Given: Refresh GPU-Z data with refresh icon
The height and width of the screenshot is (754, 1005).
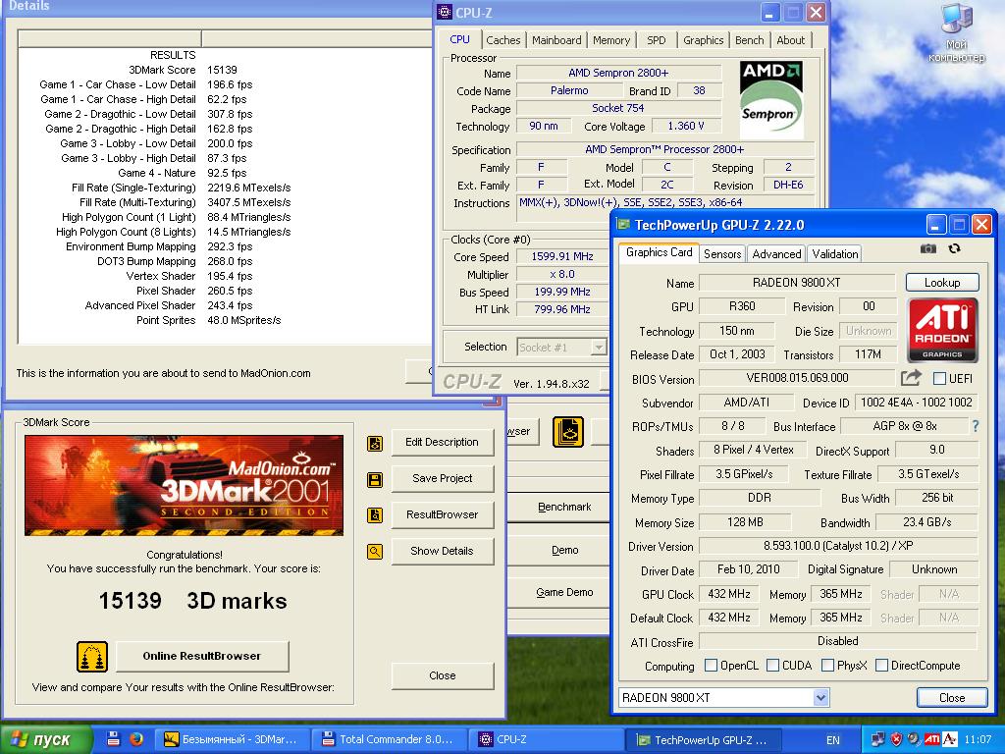Looking at the screenshot, I should pyautogui.click(x=954, y=248).
